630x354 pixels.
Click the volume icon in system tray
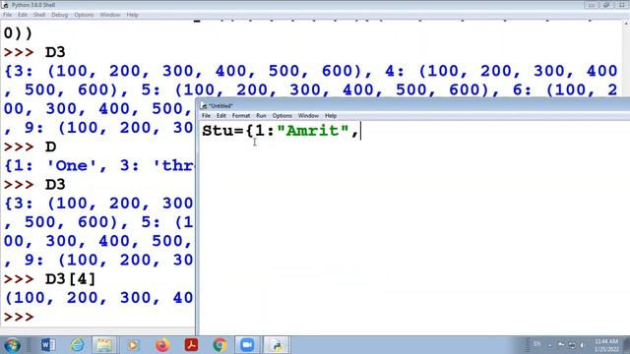click(582, 345)
